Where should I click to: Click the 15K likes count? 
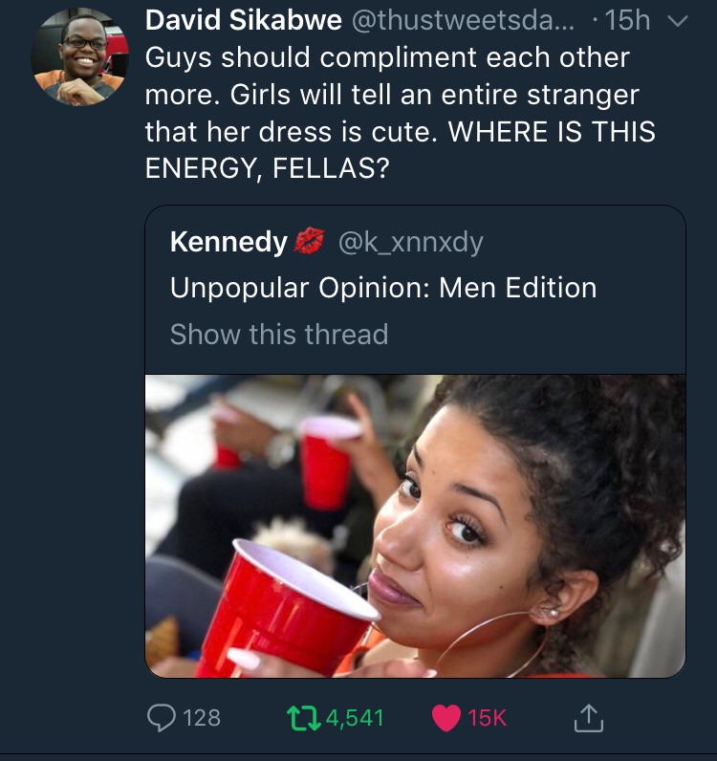(x=488, y=717)
